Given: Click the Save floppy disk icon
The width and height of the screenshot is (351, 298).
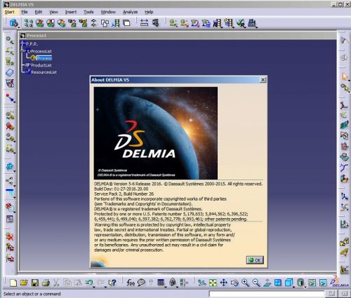Looking at the screenshot, I should coord(35,283).
